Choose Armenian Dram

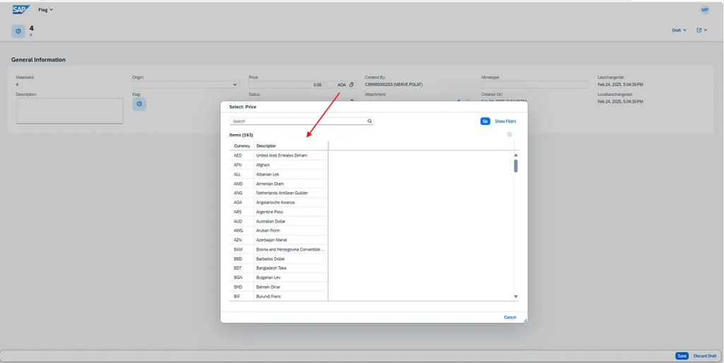coord(269,184)
